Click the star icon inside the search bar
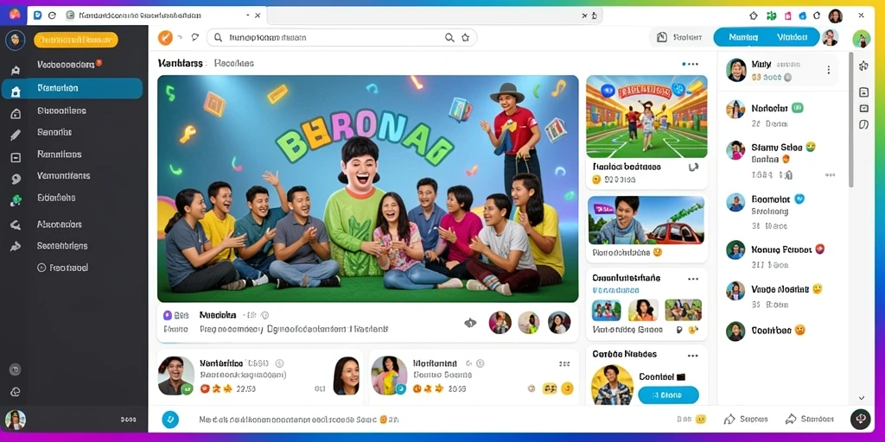This screenshot has height=442, width=885. coord(465,38)
